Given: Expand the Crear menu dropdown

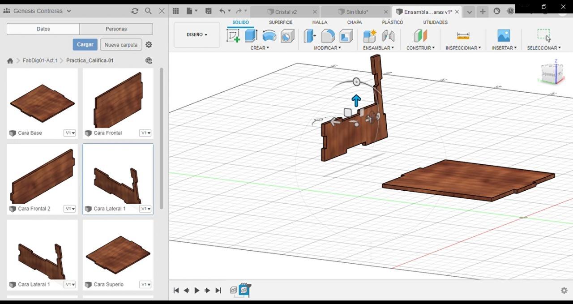Looking at the screenshot, I should point(260,48).
